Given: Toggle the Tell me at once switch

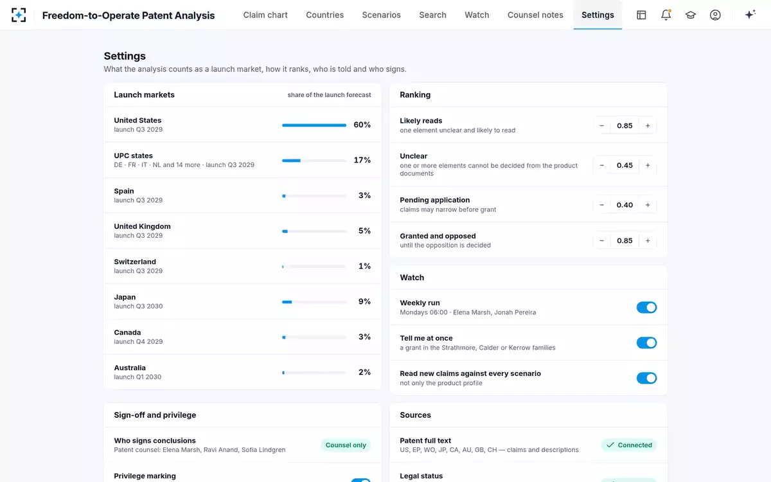Looking at the screenshot, I should pos(646,343).
